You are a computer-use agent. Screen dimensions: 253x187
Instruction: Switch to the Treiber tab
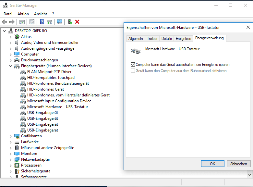click(x=152, y=39)
